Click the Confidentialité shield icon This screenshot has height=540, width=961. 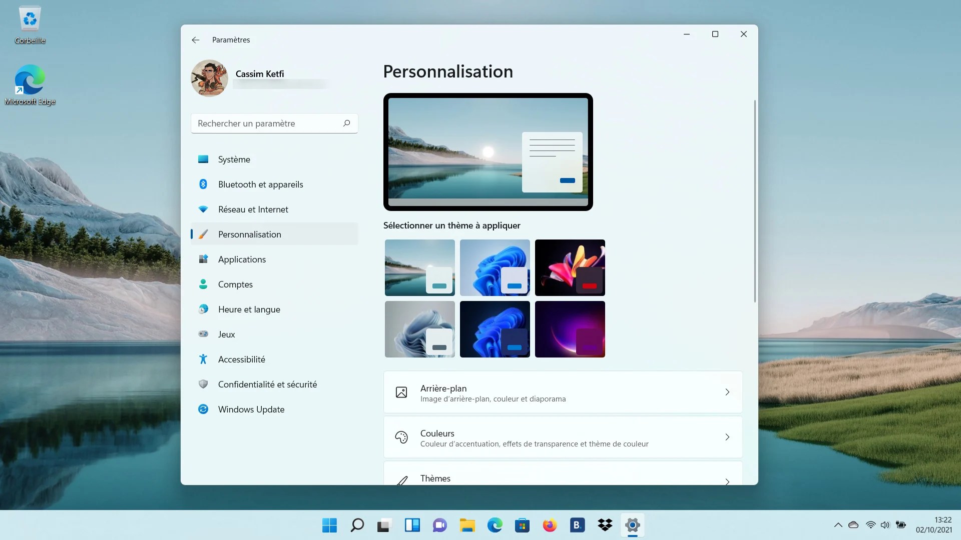[203, 384]
